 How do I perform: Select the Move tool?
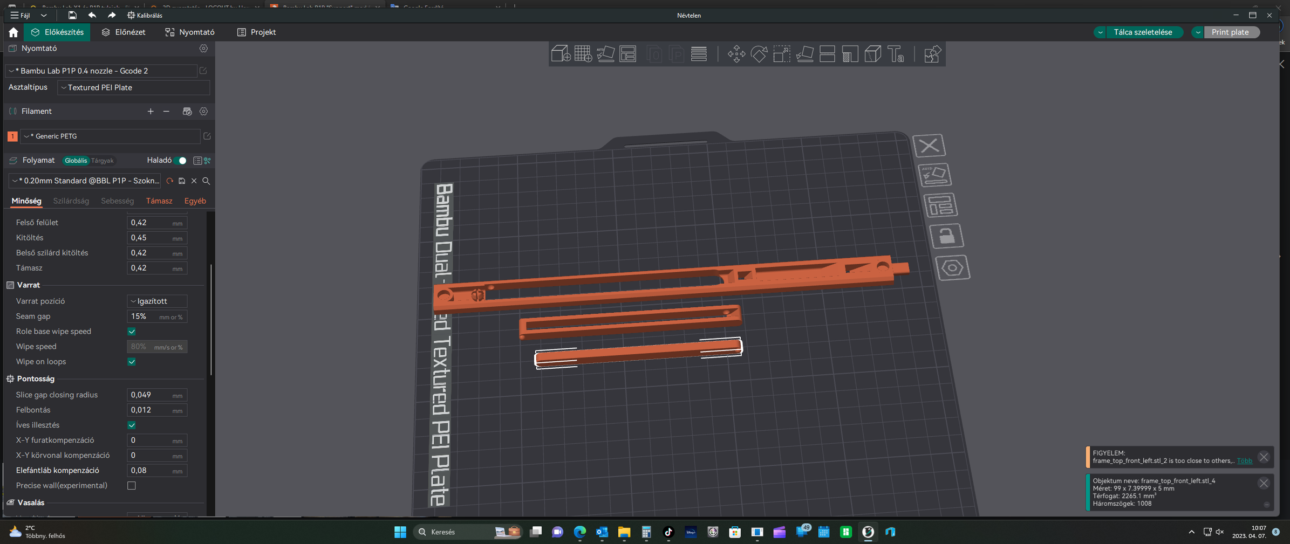pyautogui.click(x=736, y=54)
